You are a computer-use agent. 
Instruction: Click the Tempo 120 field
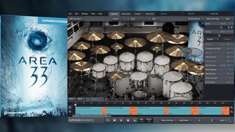tap(149, 120)
